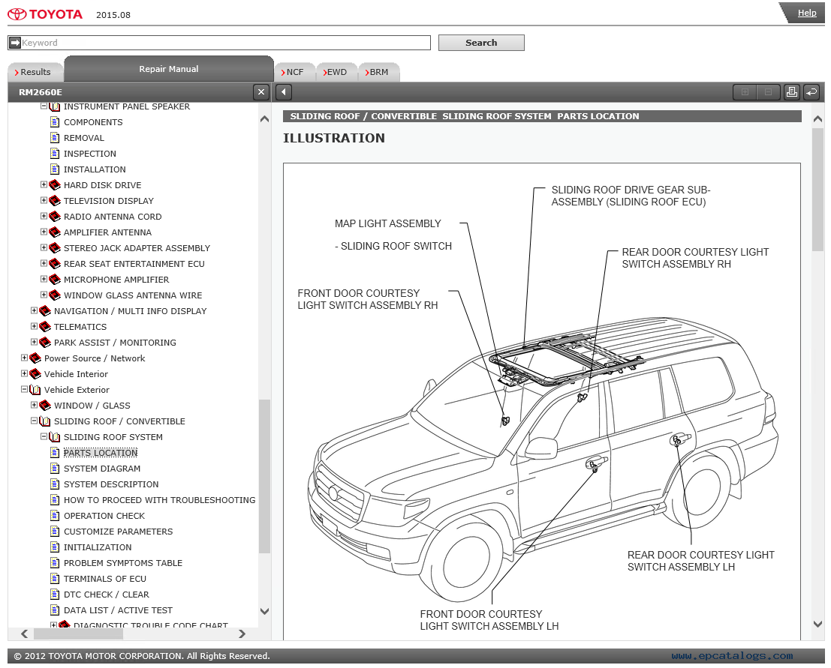This screenshot has width=831, height=668.
Task: Click the document icon beside OPERATION CHECK
Action: (55, 515)
